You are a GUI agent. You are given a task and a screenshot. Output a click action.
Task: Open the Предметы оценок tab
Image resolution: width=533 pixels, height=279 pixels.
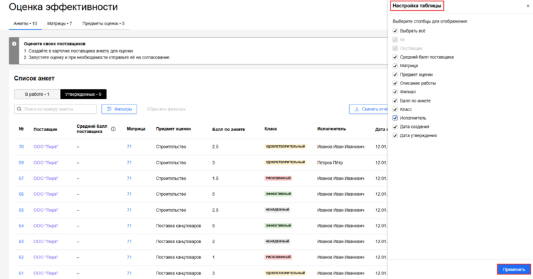tap(103, 23)
